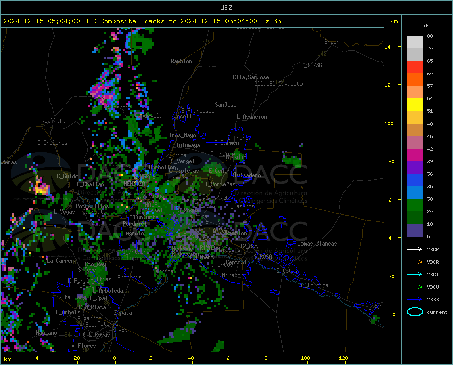Click the 'L_Dormida' map label
The image size is (453, 365).
[315, 285]
